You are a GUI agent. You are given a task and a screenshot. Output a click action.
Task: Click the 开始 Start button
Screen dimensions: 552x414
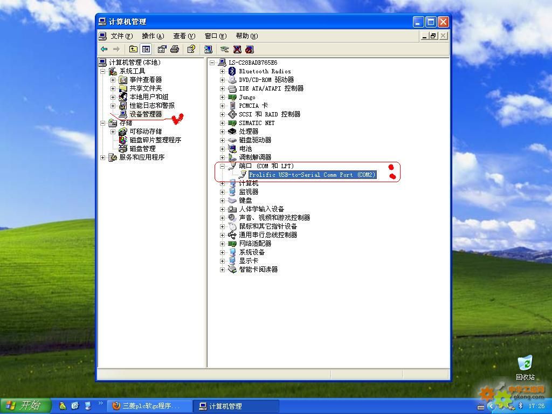pyautogui.click(x=25, y=406)
